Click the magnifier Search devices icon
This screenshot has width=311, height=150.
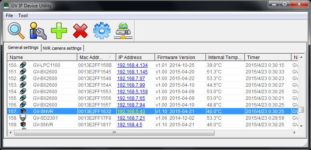point(16,31)
